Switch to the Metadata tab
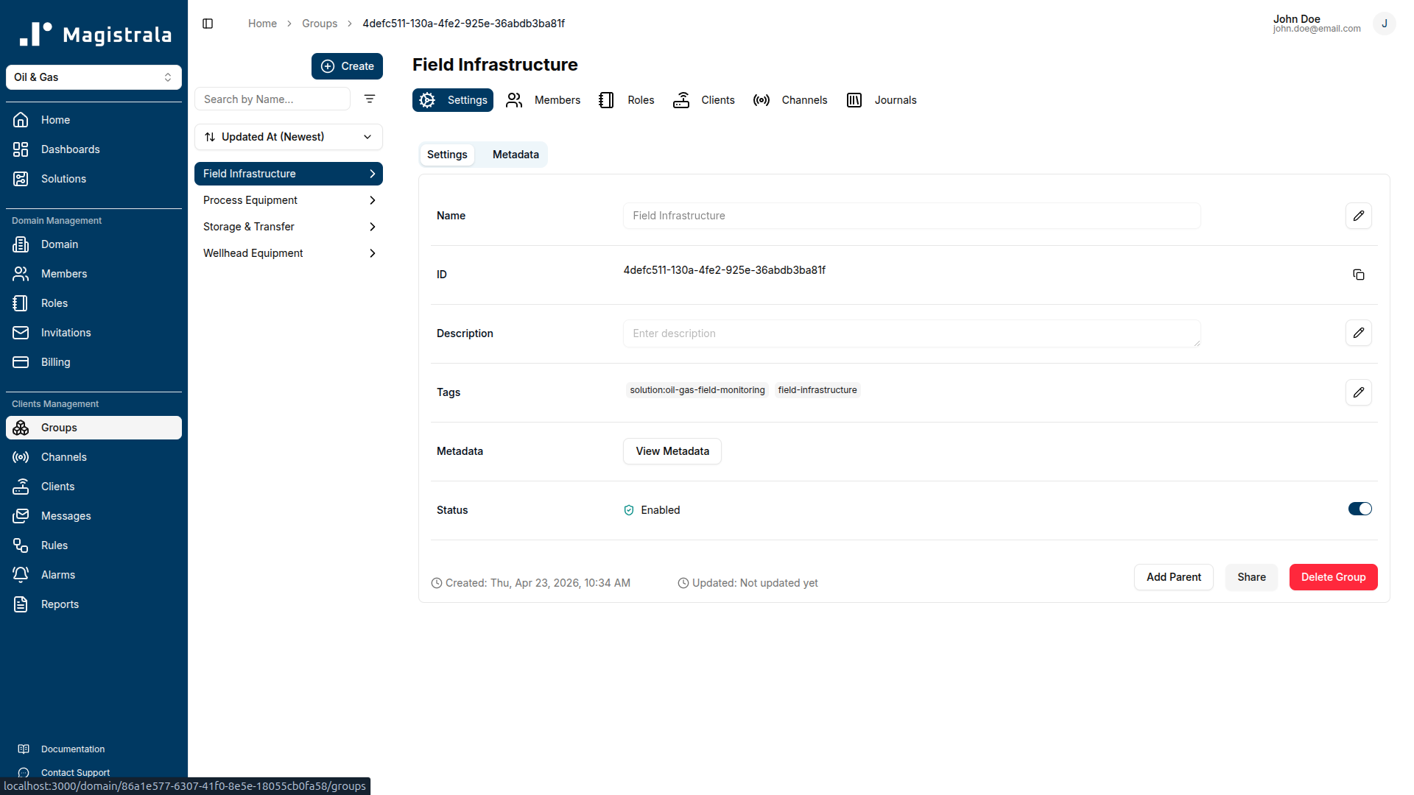This screenshot has width=1414, height=795. [x=515, y=154]
